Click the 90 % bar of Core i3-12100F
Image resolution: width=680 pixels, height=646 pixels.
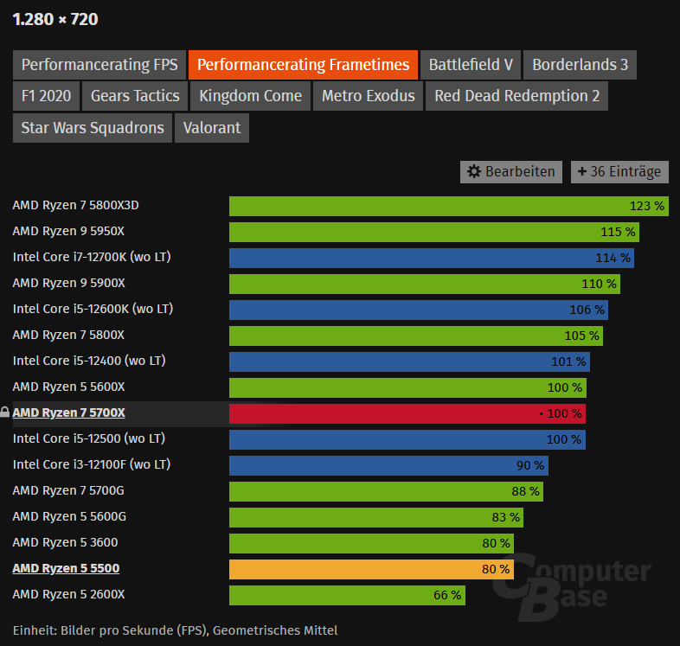coord(388,465)
